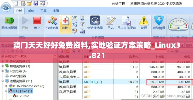
Task: Open the filter field dropdown arrow
Action: pos(168,51)
